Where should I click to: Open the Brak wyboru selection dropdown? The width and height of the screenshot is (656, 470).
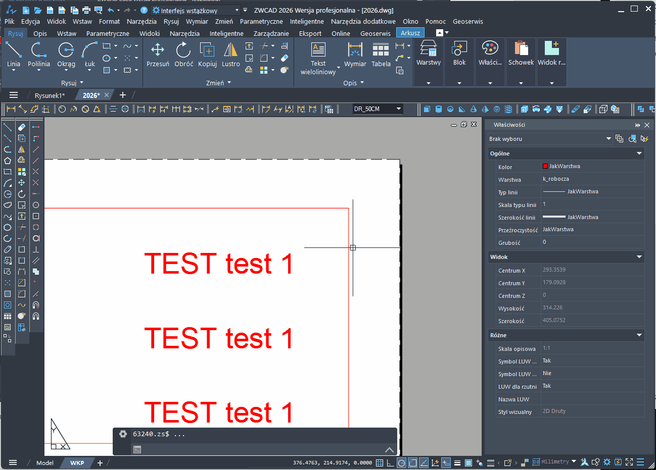tap(550, 139)
